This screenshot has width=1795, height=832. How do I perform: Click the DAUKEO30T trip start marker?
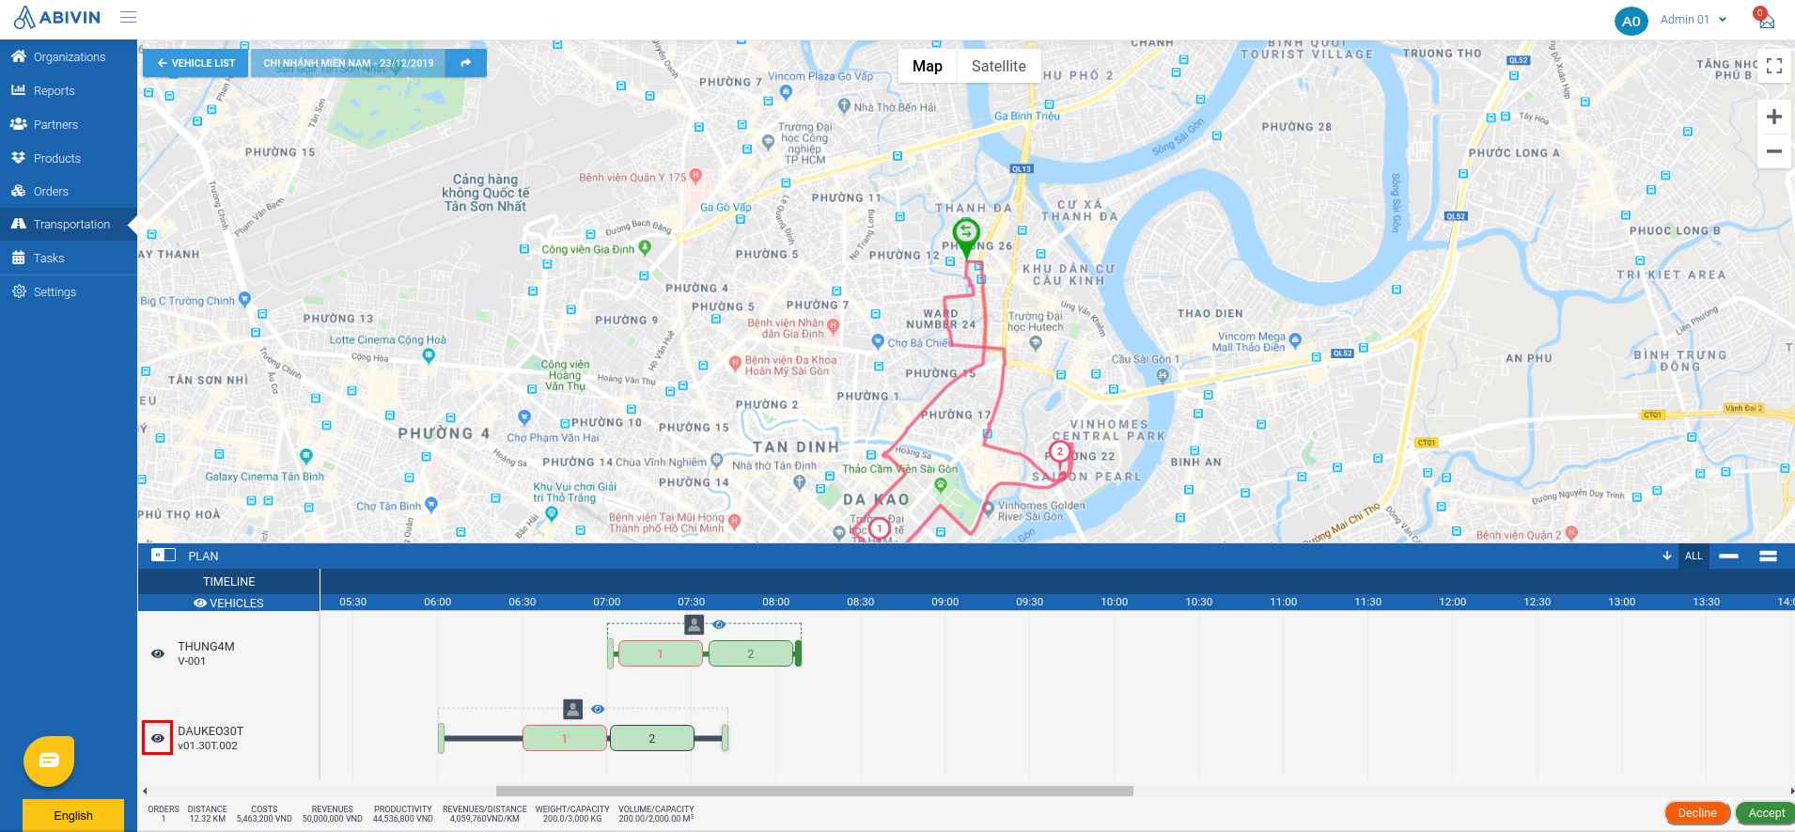coord(442,738)
